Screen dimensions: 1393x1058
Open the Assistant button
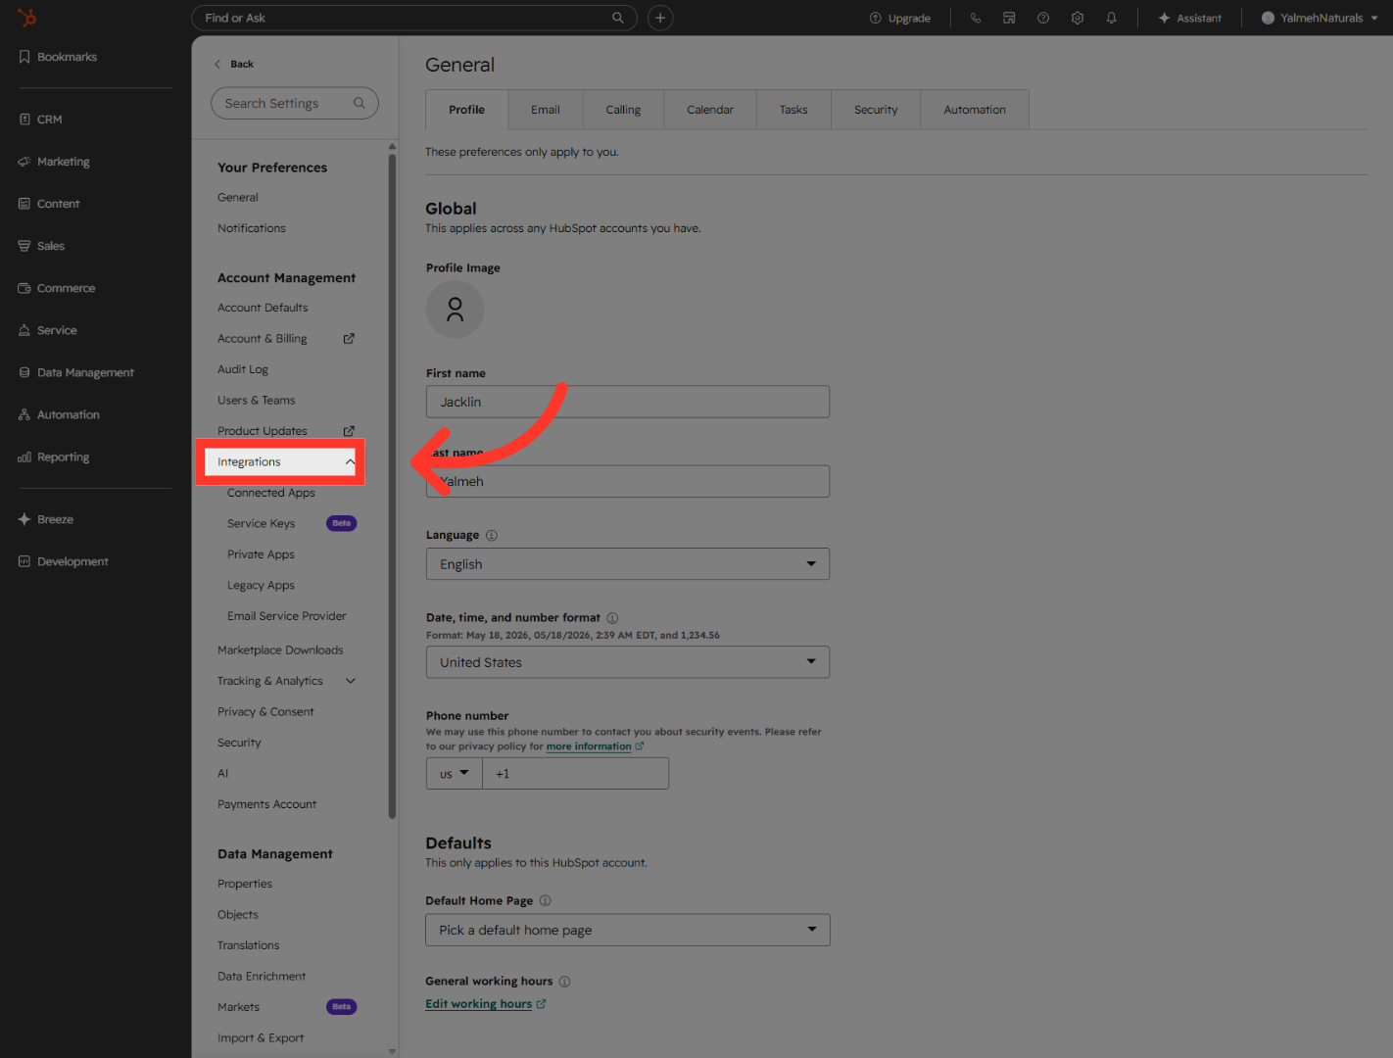[1190, 18]
